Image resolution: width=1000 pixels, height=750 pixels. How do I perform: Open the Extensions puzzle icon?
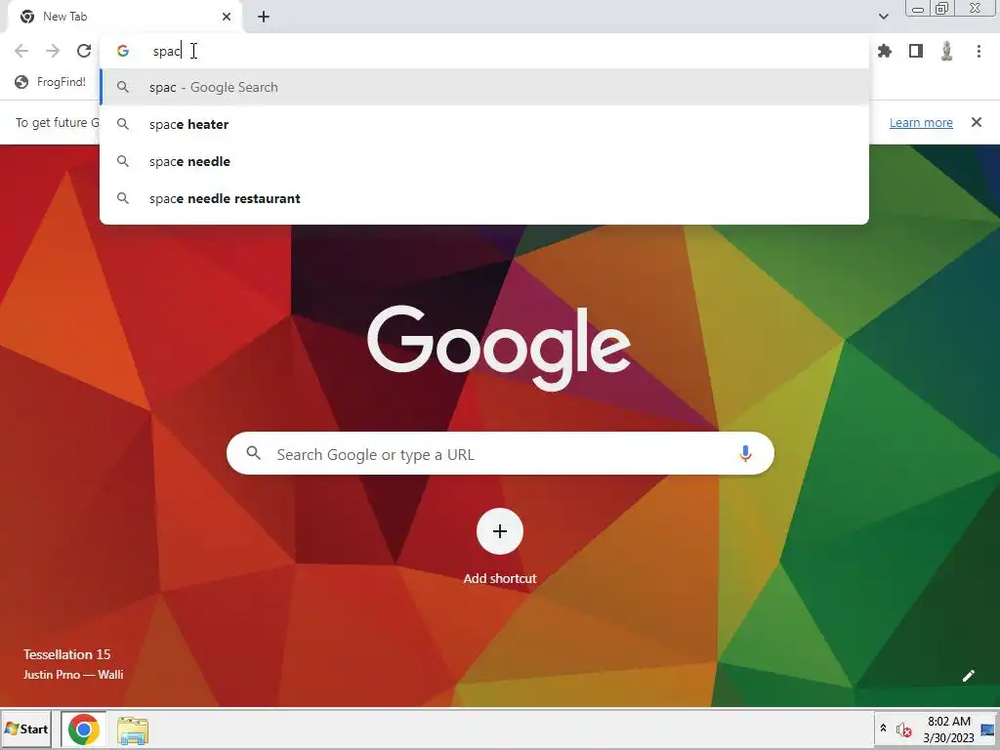pos(885,51)
